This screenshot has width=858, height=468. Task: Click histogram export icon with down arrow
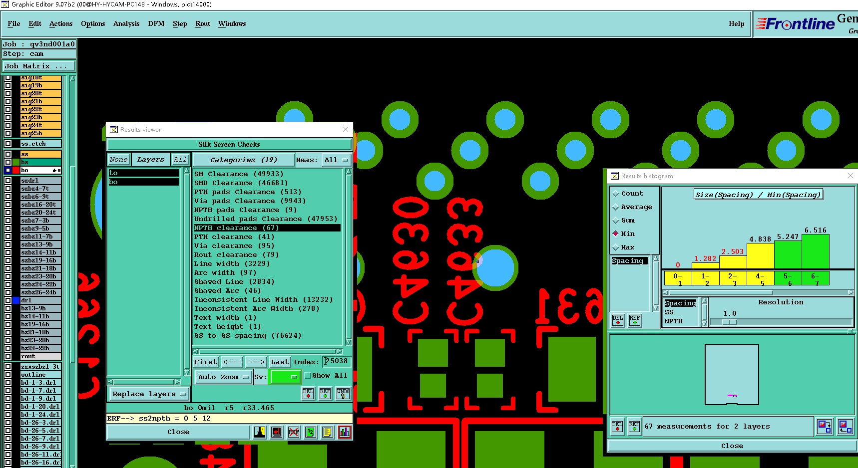tap(824, 427)
